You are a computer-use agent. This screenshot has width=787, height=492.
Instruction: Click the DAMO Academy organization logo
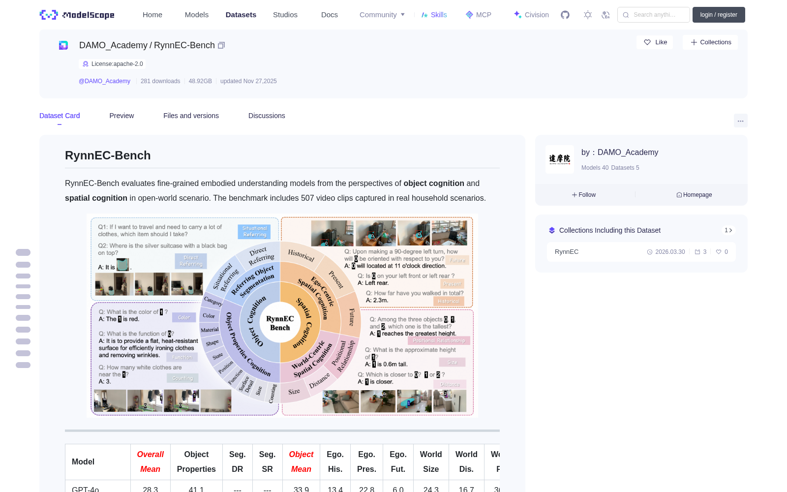pyautogui.click(x=560, y=159)
